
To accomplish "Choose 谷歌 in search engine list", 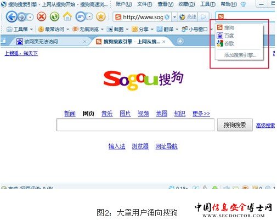I will pos(239,43).
